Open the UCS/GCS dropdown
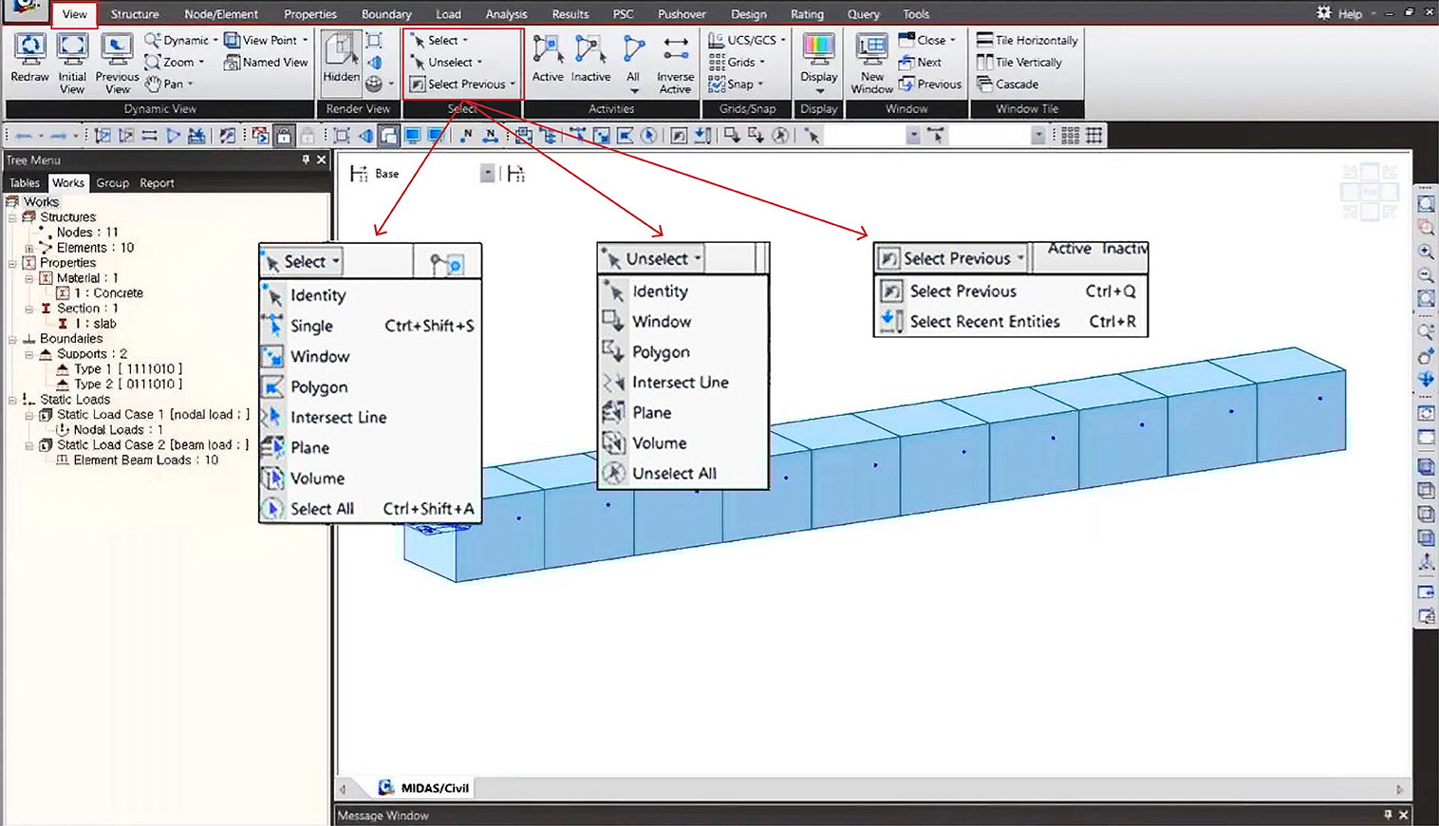The width and height of the screenshot is (1439, 826). [751, 41]
